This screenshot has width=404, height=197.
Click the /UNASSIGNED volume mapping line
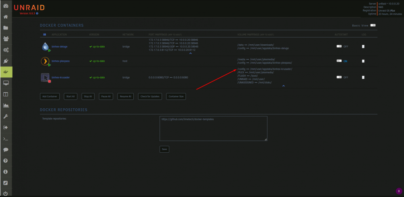click(x=255, y=83)
